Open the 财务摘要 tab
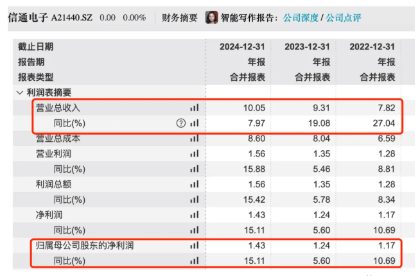Image resolution: width=420 pixels, height=276 pixels. (180, 17)
